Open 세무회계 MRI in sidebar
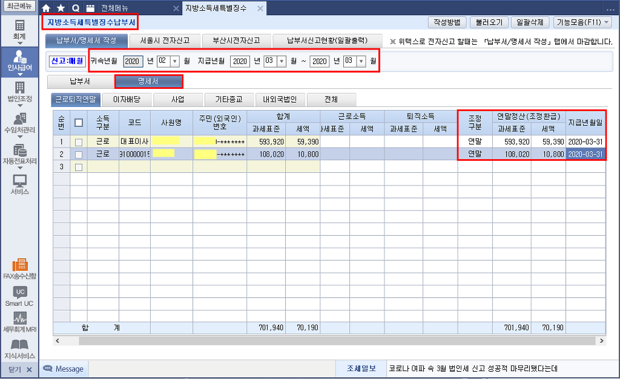 [19, 322]
